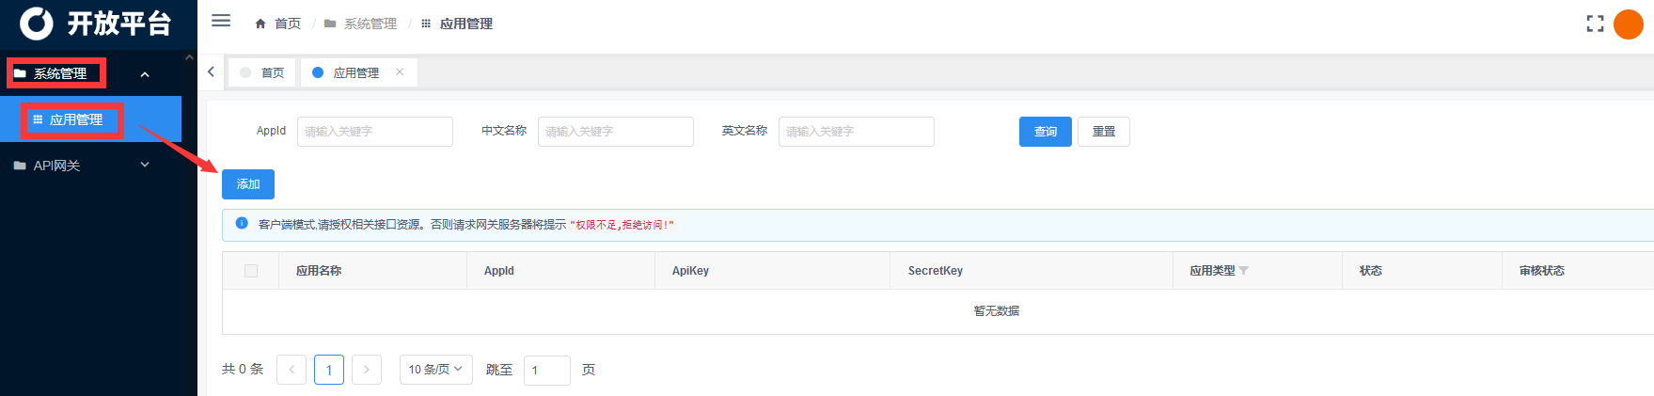
Task: Click the 开放平台 logo icon
Action: click(37, 23)
